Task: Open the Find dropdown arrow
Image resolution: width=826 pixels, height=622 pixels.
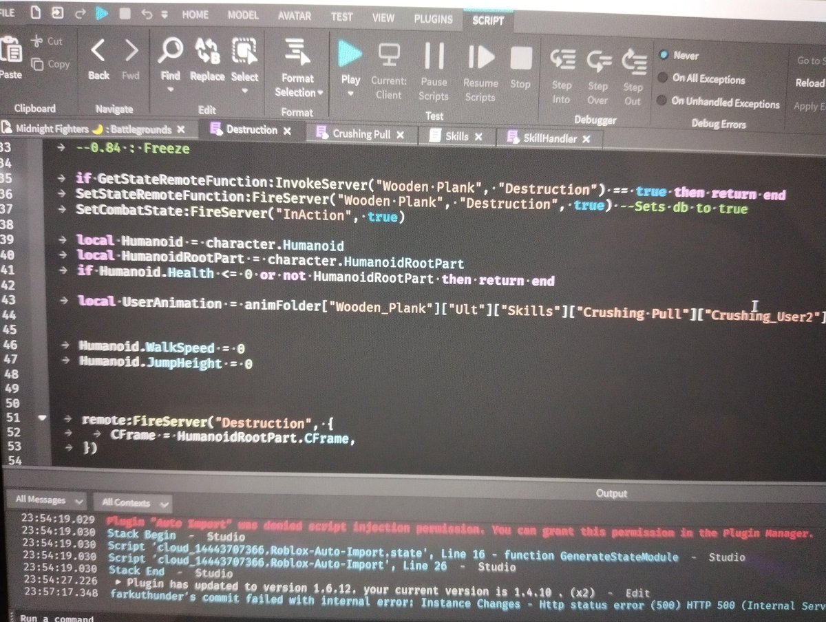Action: click(170, 90)
